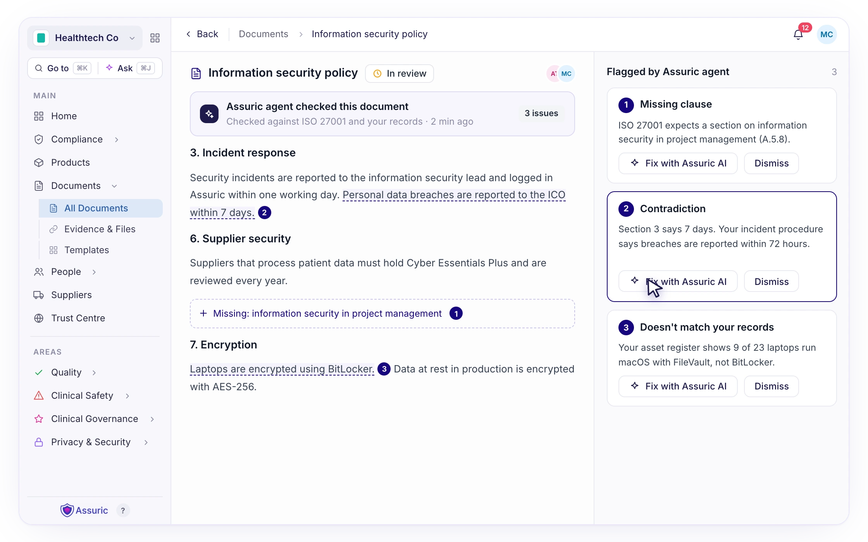Expand the Quality area chevron
Screen dimensions: 868x542
[94, 372]
